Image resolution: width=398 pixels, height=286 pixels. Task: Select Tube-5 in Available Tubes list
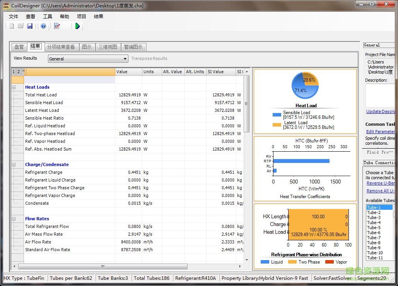tap(374, 228)
